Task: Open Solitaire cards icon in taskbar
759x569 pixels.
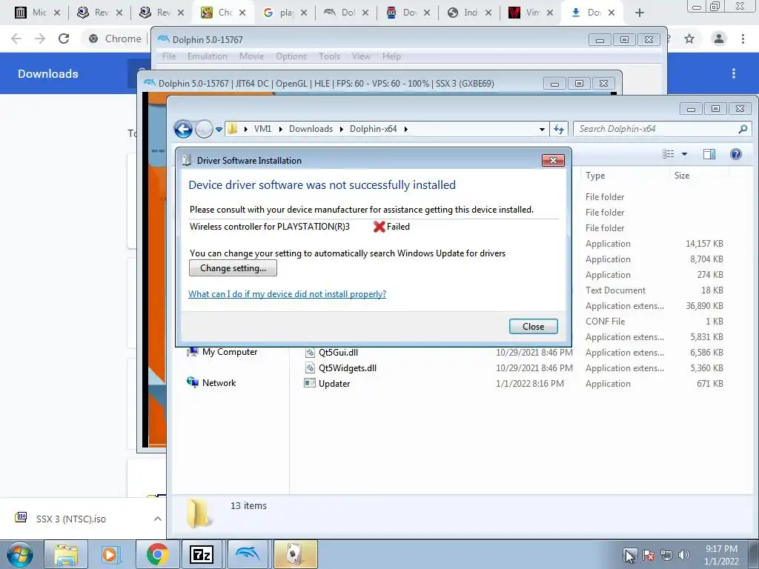Action: tap(295, 554)
